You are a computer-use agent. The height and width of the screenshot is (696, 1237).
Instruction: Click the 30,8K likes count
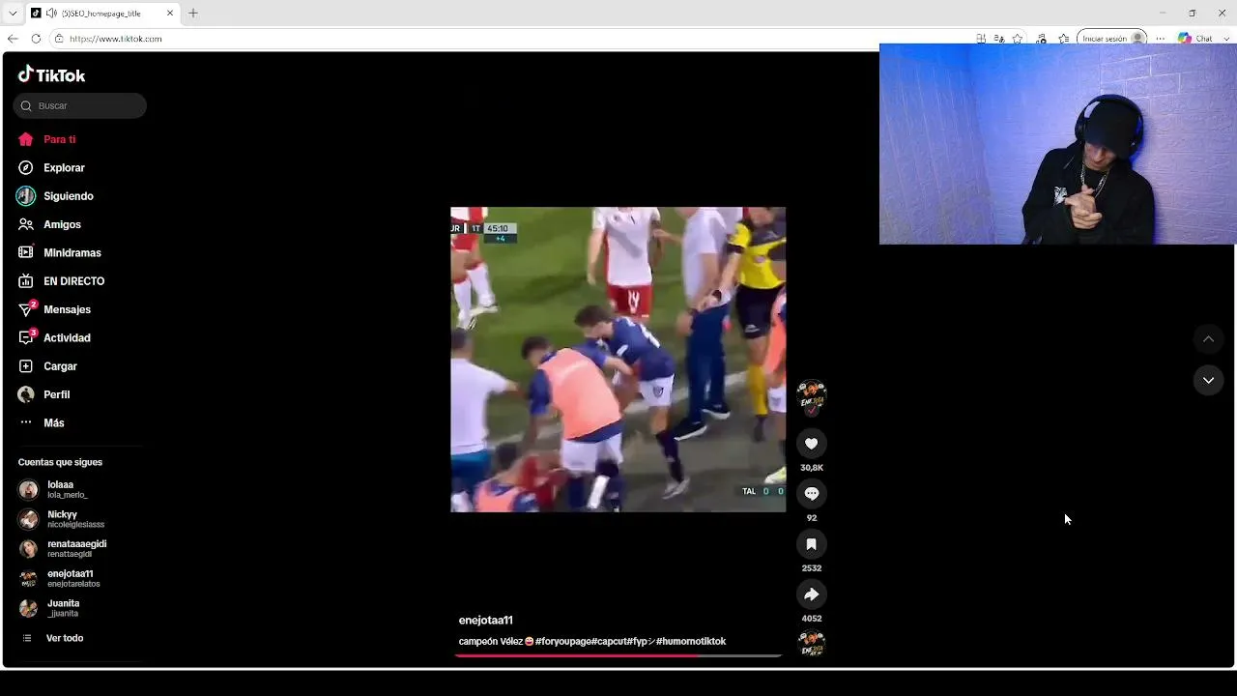[x=812, y=468]
